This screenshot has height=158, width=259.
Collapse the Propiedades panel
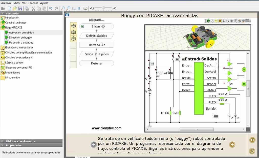coord(2,145)
